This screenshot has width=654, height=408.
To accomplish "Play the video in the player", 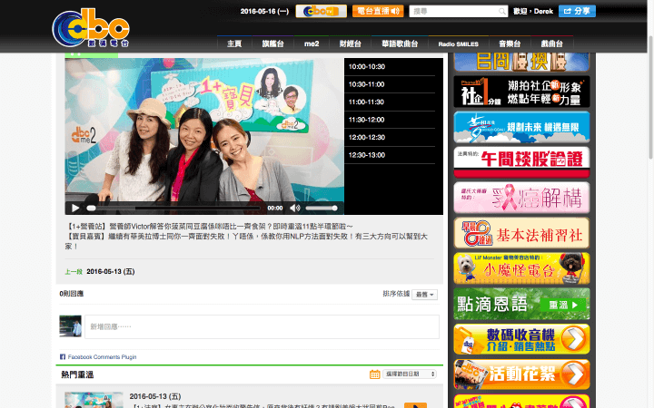I will [x=75, y=208].
